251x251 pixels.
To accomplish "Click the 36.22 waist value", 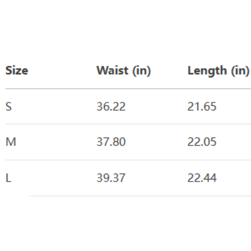I will 111,107.
